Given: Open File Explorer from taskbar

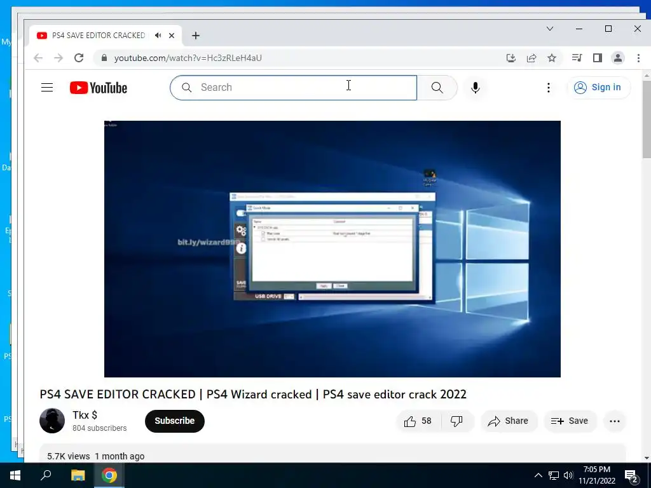Looking at the screenshot, I should 78,475.
